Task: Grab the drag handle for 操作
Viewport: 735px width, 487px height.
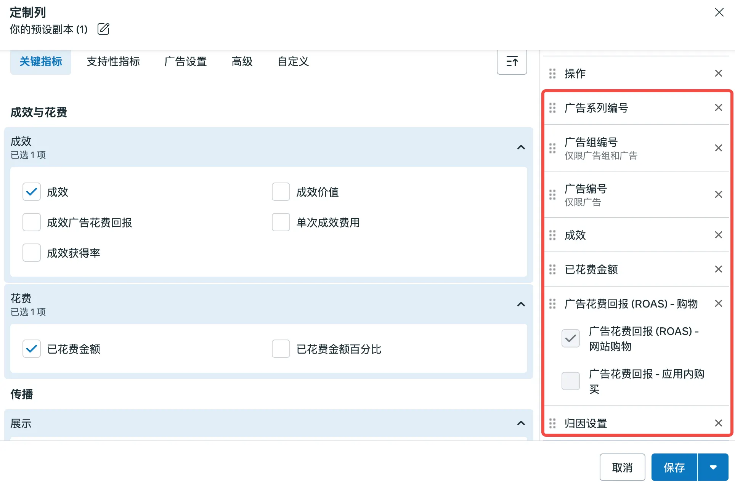Action: click(552, 73)
